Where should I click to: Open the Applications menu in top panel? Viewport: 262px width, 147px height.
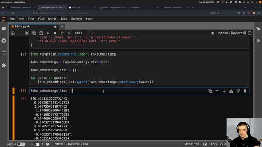click(19, 2)
